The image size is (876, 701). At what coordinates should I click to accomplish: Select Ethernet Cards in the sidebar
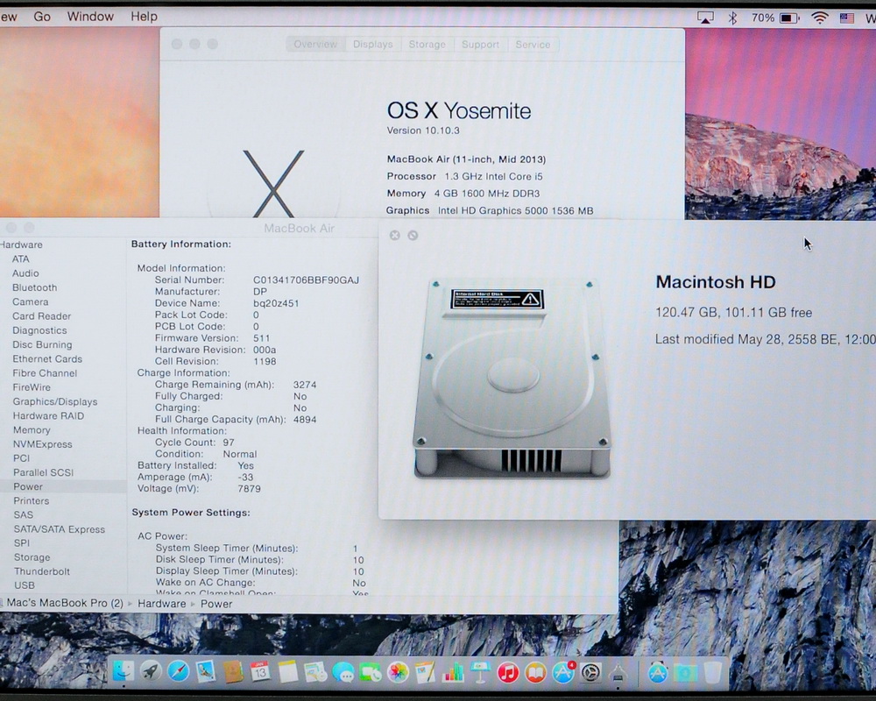pyautogui.click(x=47, y=359)
